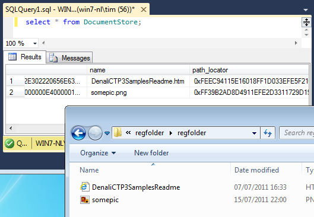Open the recent pages dropdown arrow
This screenshot has width=314, height=217.
coord(107,133)
